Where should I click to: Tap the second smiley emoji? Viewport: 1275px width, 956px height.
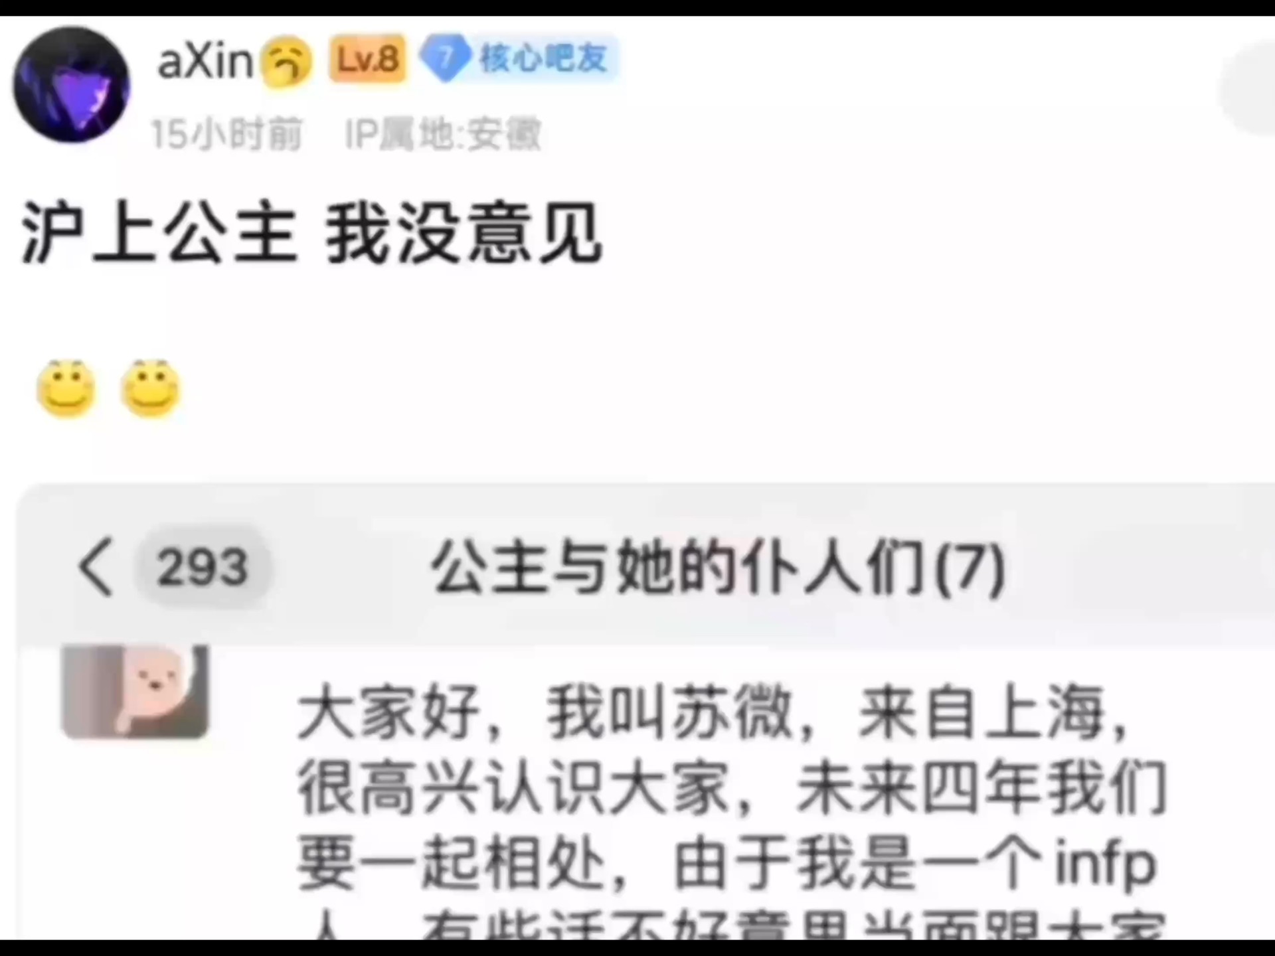[151, 389]
